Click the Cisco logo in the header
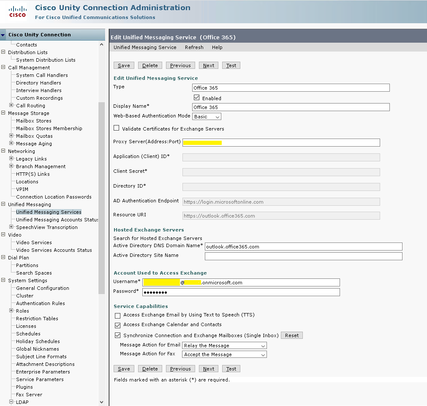 (17, 11)
